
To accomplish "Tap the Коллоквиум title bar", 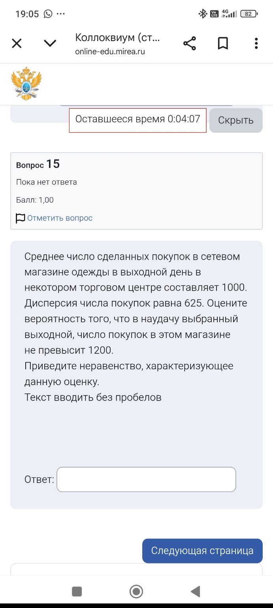I will [117, 38].
